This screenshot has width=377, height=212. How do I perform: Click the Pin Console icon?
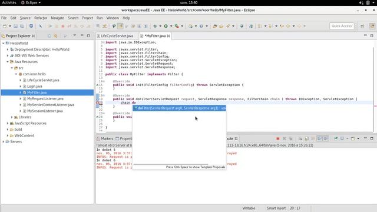(x=336, y=139)
